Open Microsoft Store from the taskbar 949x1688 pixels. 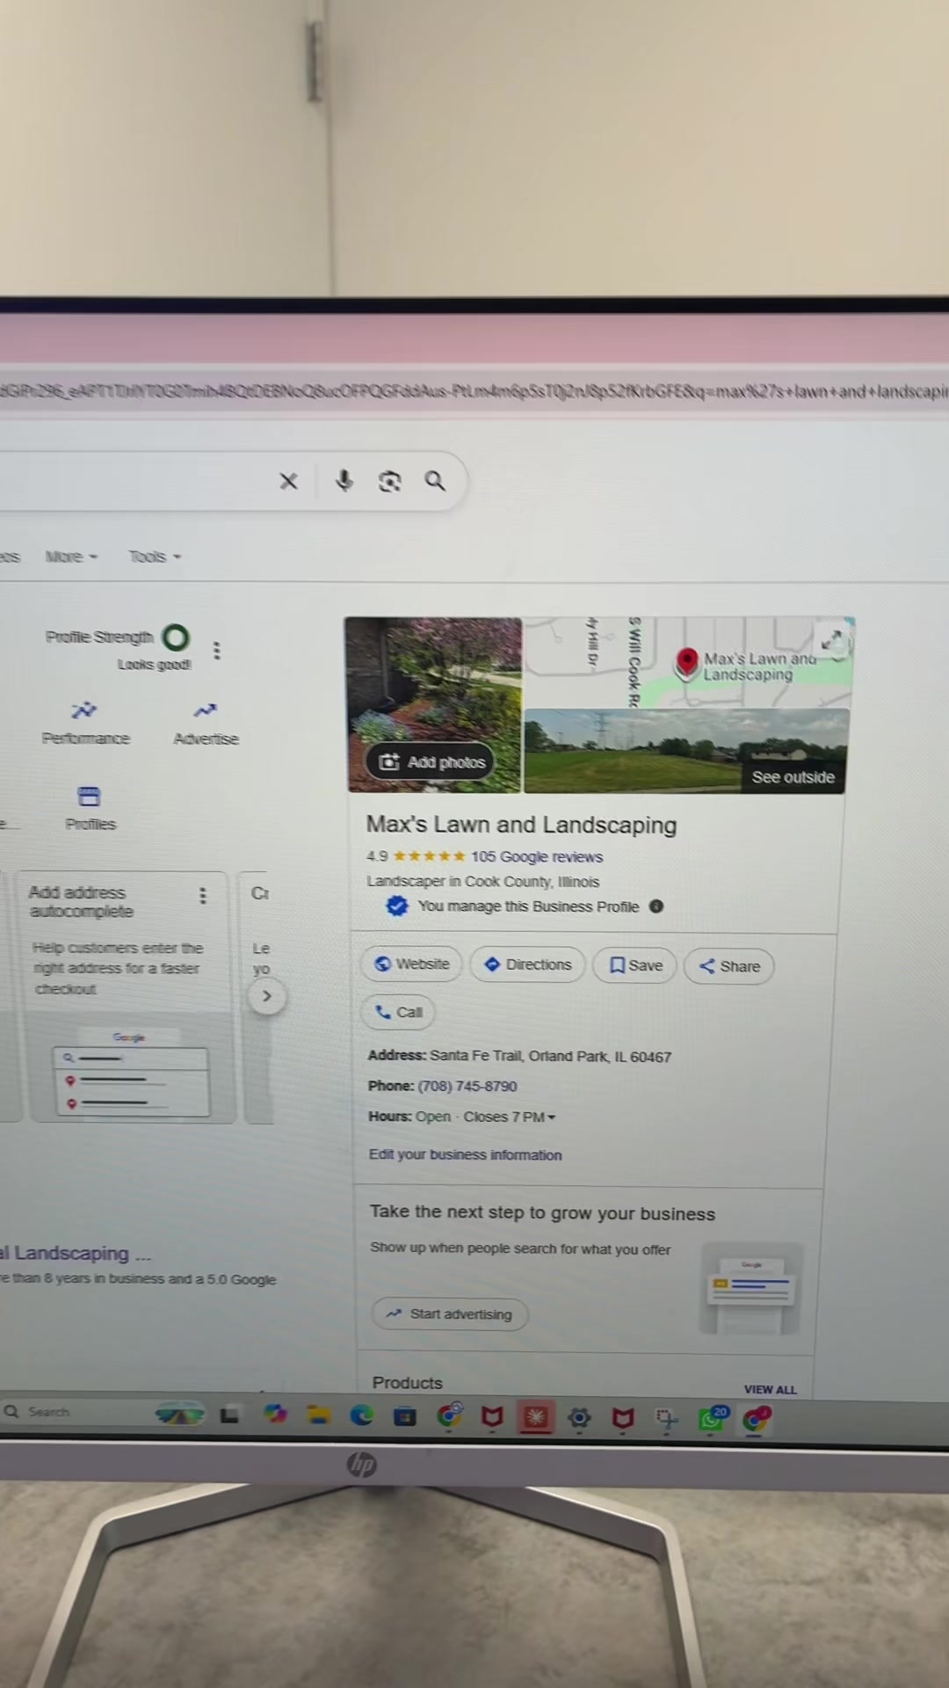pos(405,1415)
